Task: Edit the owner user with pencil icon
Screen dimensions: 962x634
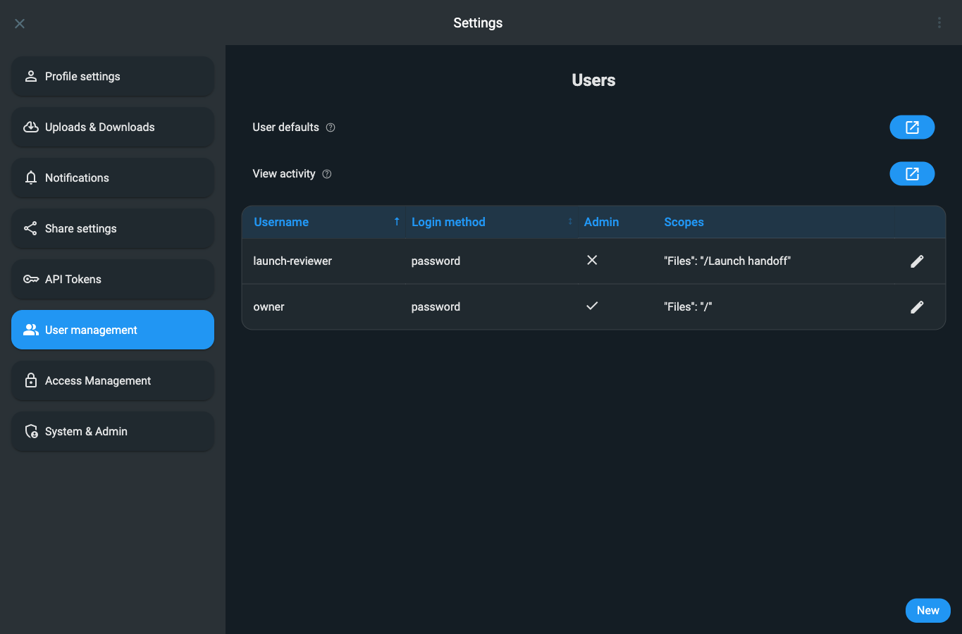Action: tap(917, 307)
